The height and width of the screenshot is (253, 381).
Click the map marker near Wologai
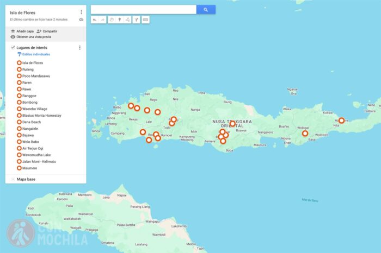coord(305,133)
